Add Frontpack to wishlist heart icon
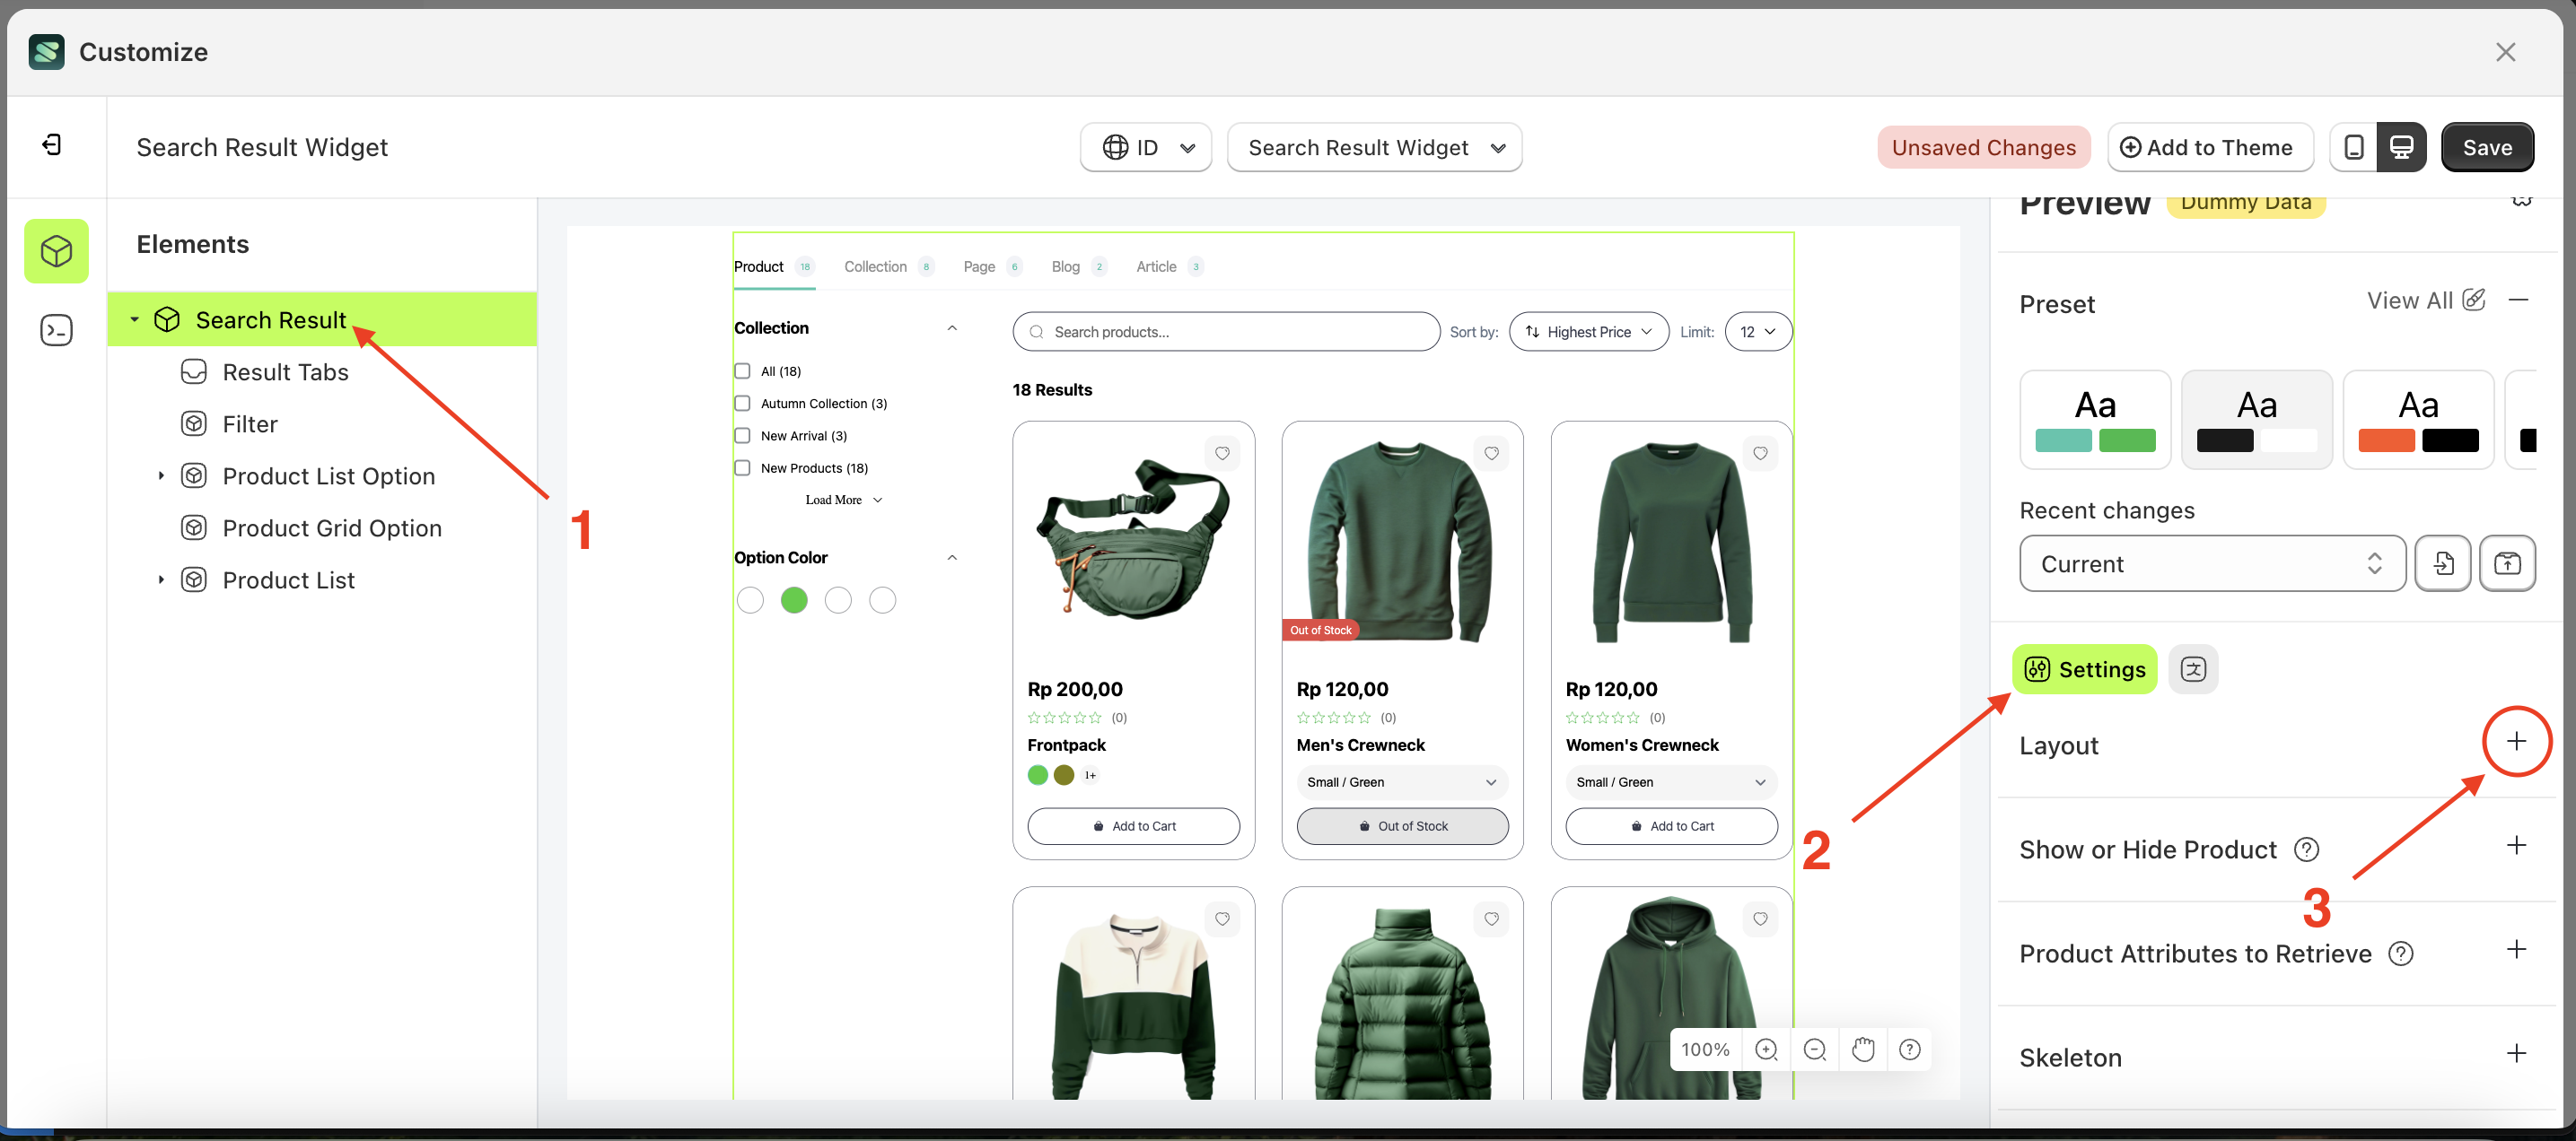This screenshot has height=1141, width=2576. pyautogui.click(x=1222, y=454)
